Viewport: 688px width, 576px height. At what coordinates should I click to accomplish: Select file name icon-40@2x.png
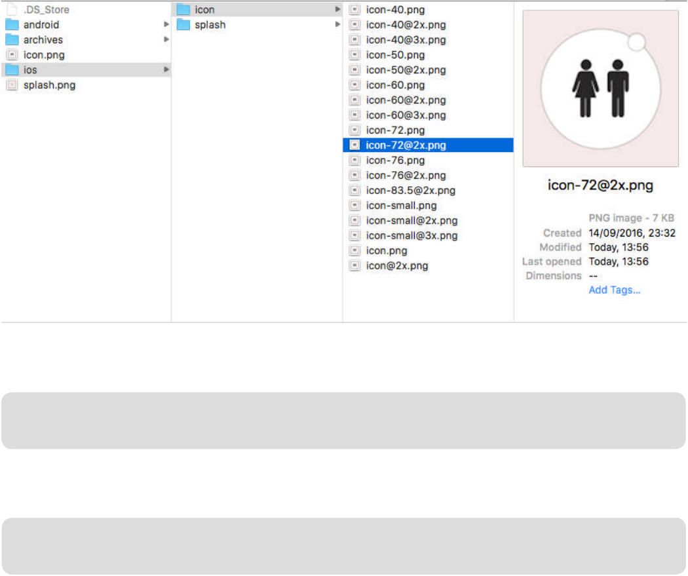click(x=406, y=24)
